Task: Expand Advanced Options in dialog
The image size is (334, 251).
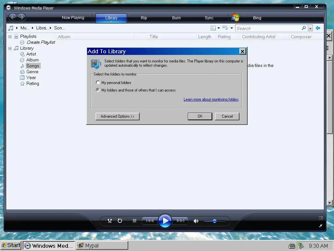Action: pyautogui.click(x=117, y=116)
